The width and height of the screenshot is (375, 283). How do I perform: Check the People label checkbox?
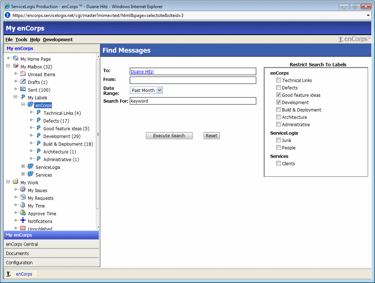pyautogui.click(x=278, y=148)
